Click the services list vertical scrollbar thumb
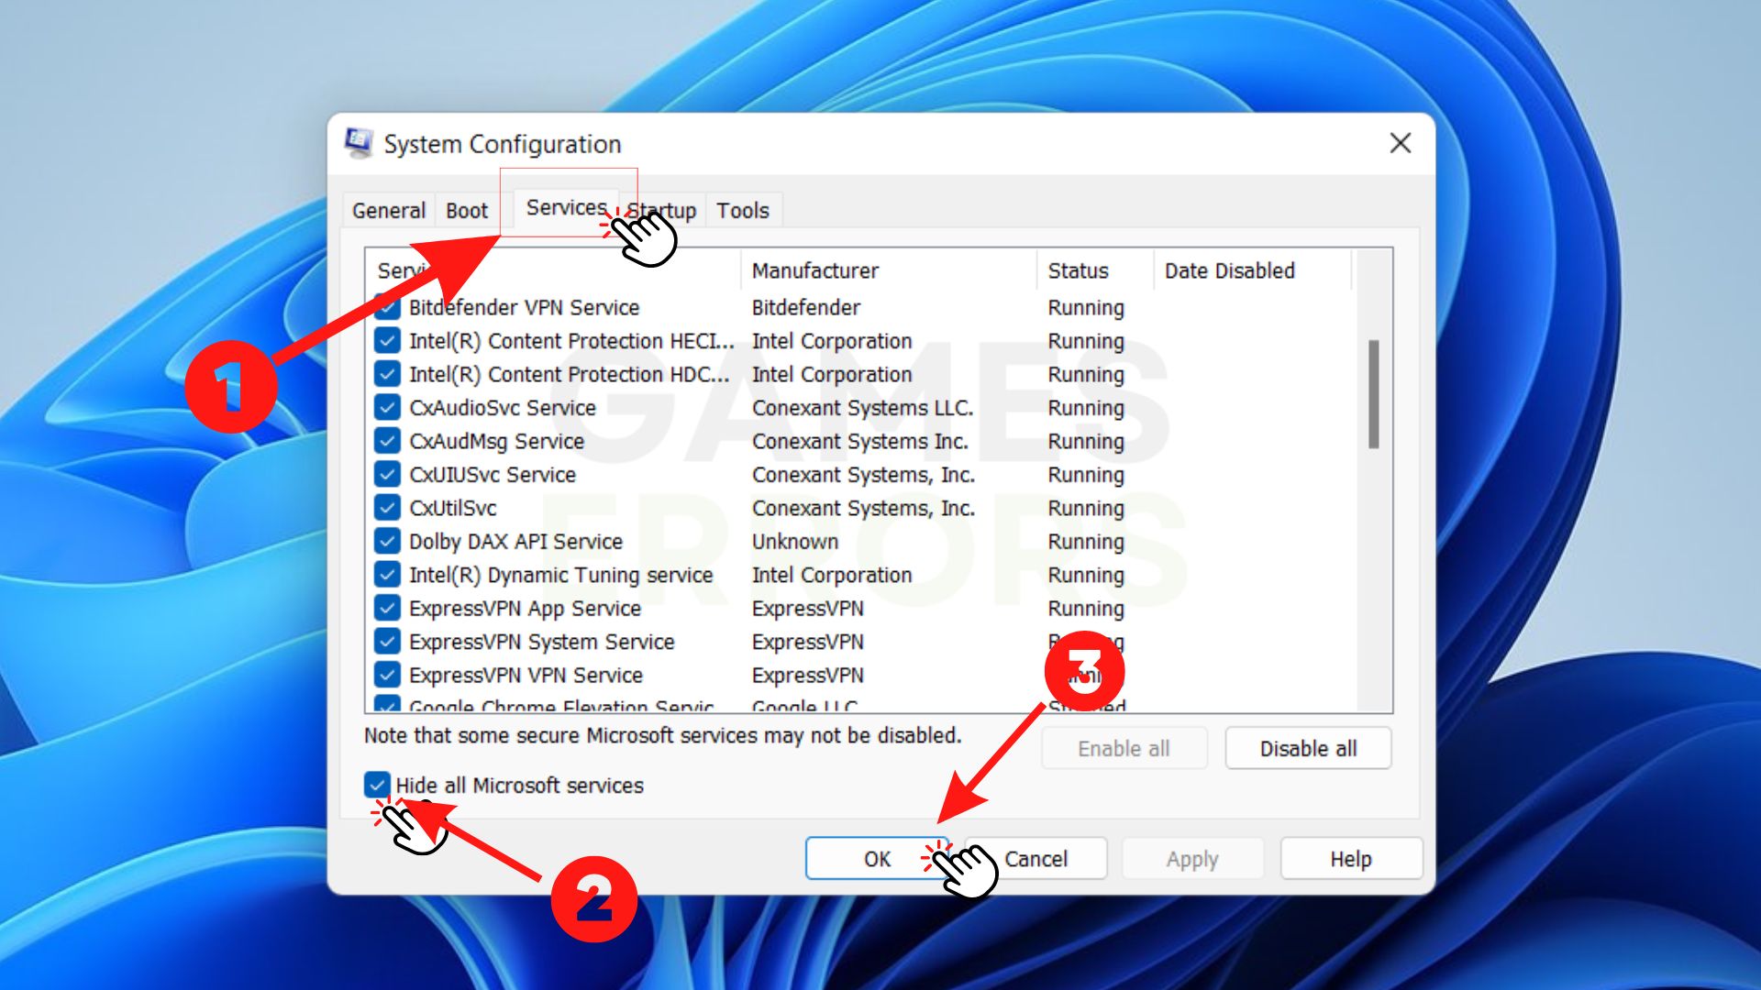Screen dimensions: 1761x990 coord(1373,394)
